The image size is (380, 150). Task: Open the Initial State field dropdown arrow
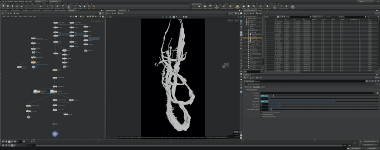pyautogui.click(x=375, y=93)
